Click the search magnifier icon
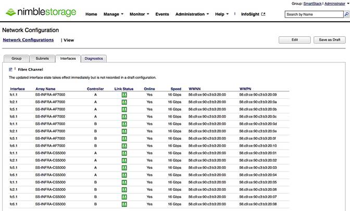The image size is (350, 211). (346, 14)
